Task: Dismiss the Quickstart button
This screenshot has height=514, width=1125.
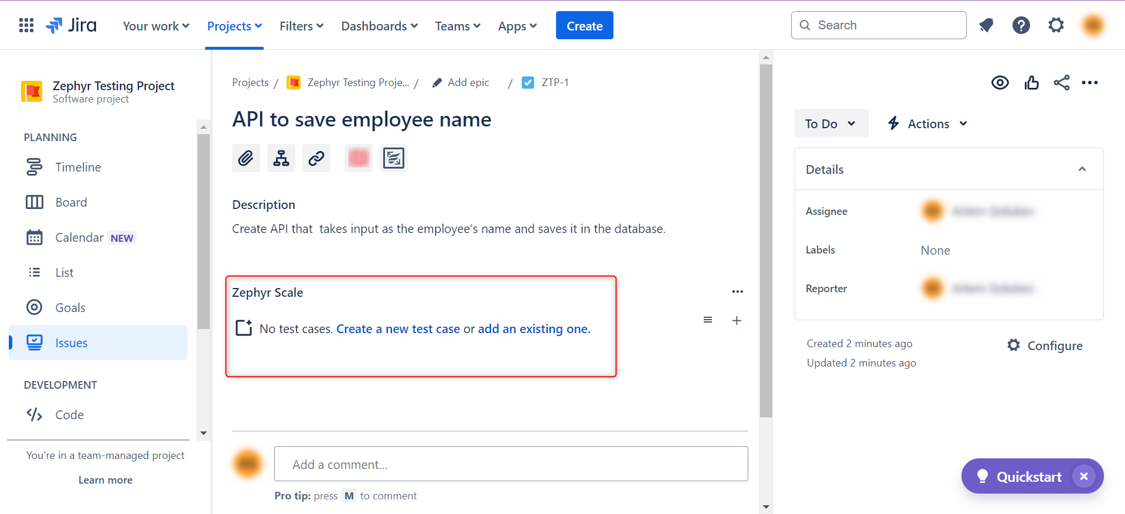Action: [x=1084, y=477]
